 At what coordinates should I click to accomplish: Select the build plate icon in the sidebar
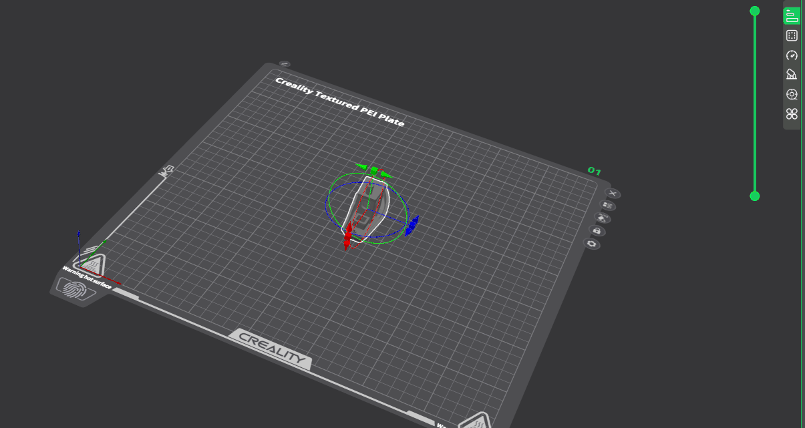click(x=791, y=35)
